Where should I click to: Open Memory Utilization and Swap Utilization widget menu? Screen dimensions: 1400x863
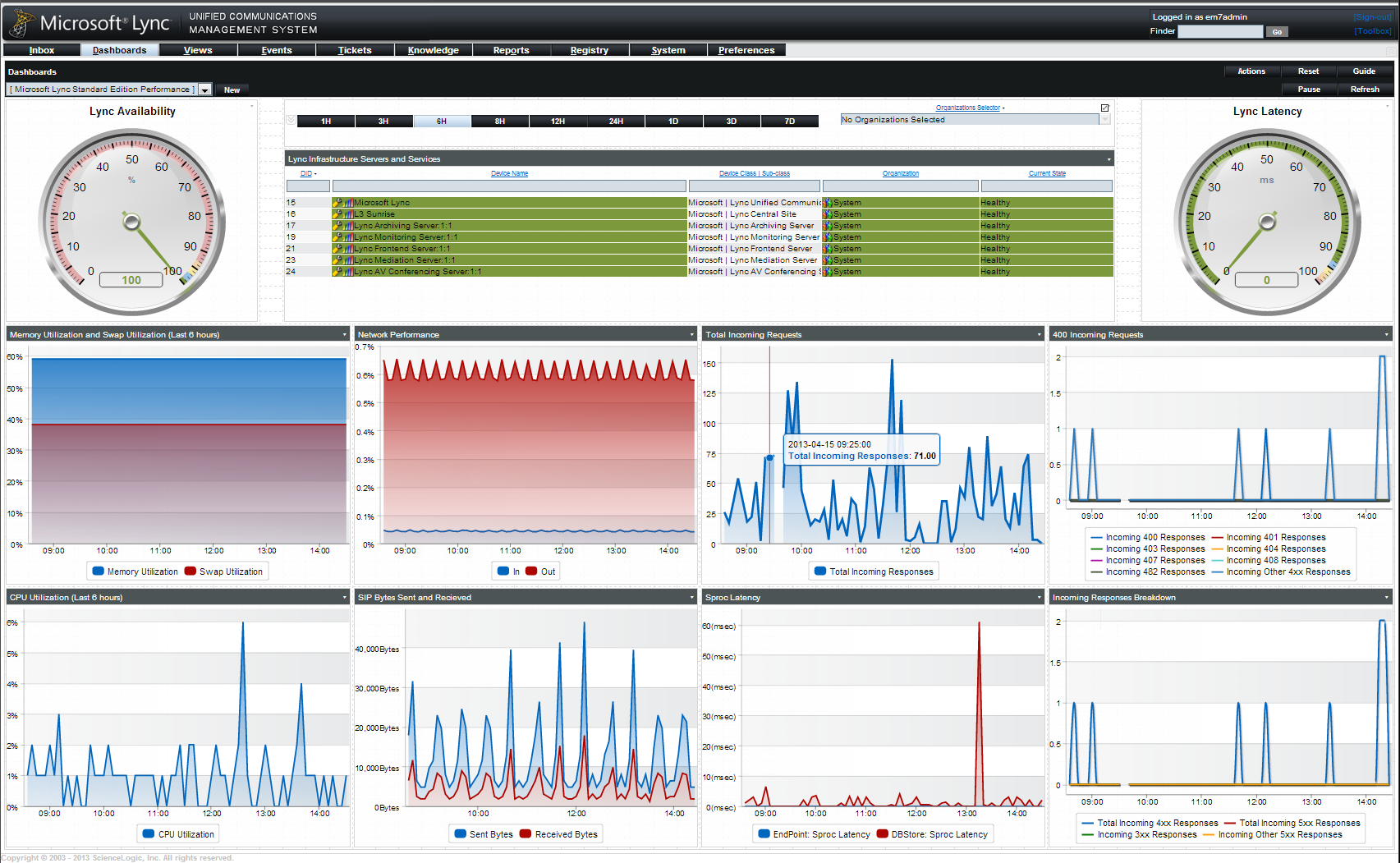344,334
